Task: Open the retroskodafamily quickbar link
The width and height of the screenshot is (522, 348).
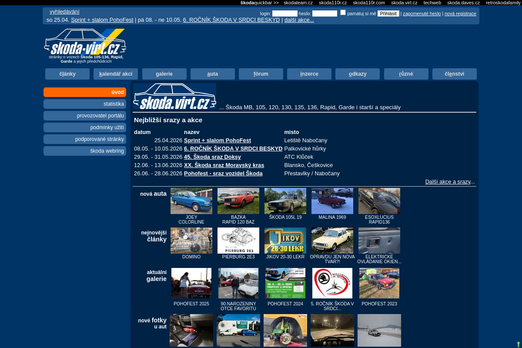Action: 503,3
